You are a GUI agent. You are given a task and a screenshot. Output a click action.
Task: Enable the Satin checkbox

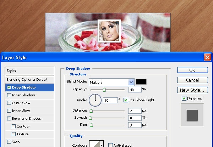[x=9, y=142]
